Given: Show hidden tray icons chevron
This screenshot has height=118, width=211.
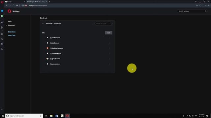Looking at the screenshot, I should click(187, 116).
